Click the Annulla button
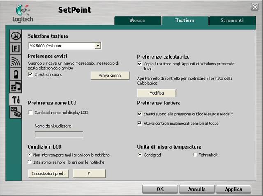 (x=197, y=189)
